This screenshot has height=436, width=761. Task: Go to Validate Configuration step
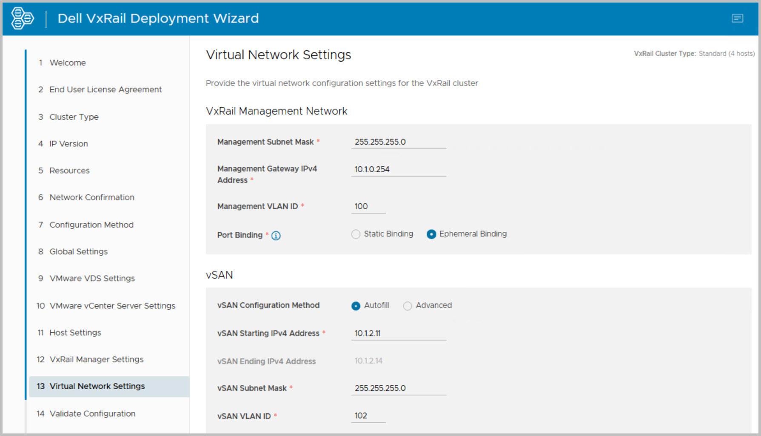(x=92, y=413)
